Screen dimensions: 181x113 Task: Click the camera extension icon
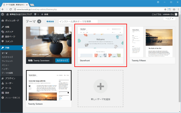point(174,9)
